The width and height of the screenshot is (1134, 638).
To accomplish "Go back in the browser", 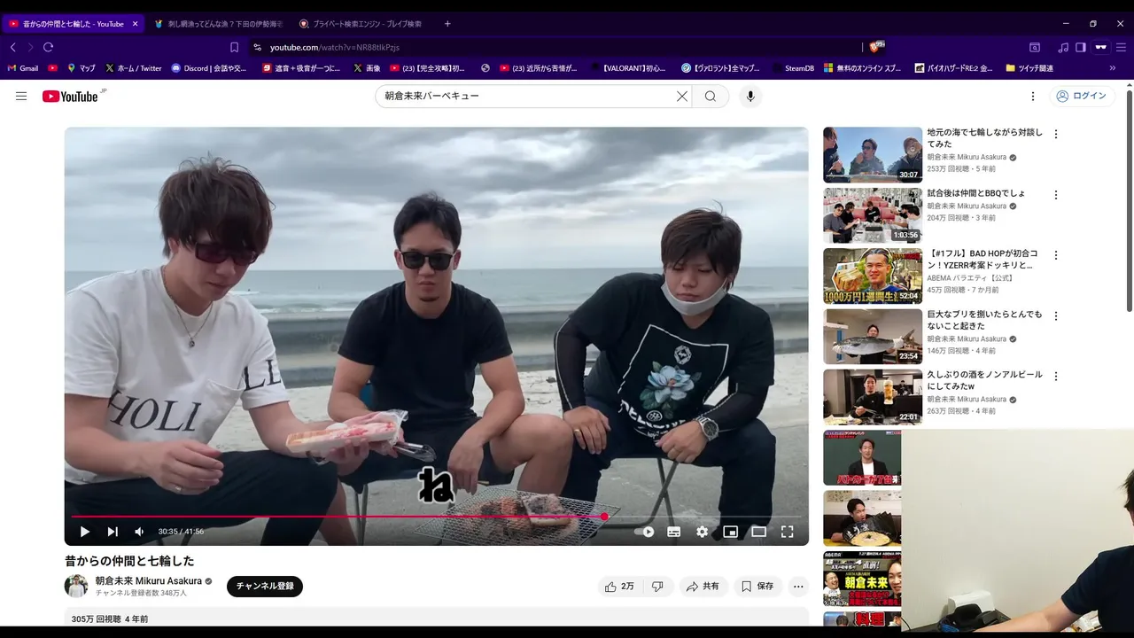I will pyautogui.click(x=13, y=47).
